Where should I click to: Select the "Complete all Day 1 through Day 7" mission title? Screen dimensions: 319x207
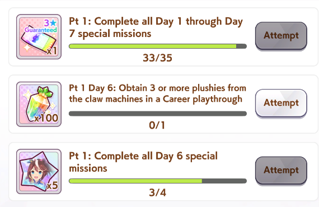tap(156, 27)
